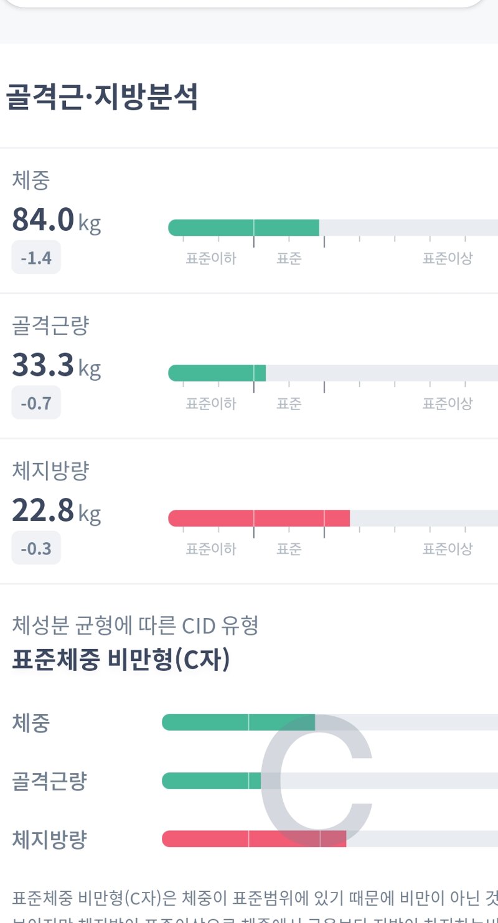The width and height of the screenshot is (498, 923).
Task: Click the CID chart 체중 green bar
Action: tap(238, 722)
